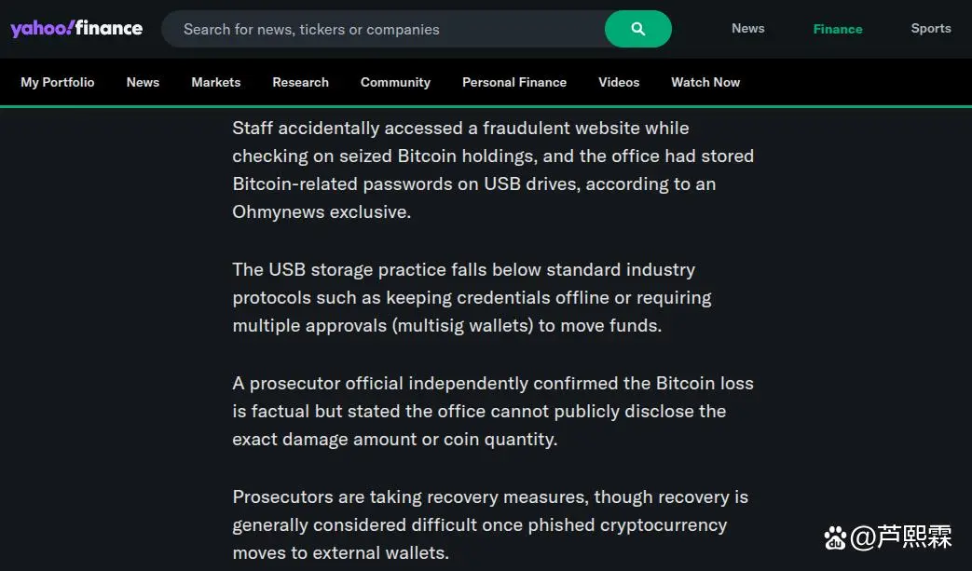This screenshot has width=972, height=571.
Task: Select the green Finance link
Action: tap(837, 29)
